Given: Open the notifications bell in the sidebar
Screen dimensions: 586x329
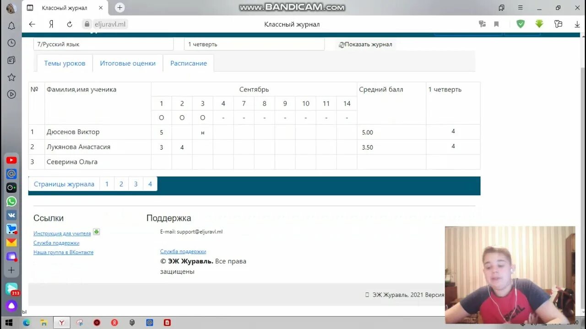Looking at the screenshot, I should pos(11,26).
